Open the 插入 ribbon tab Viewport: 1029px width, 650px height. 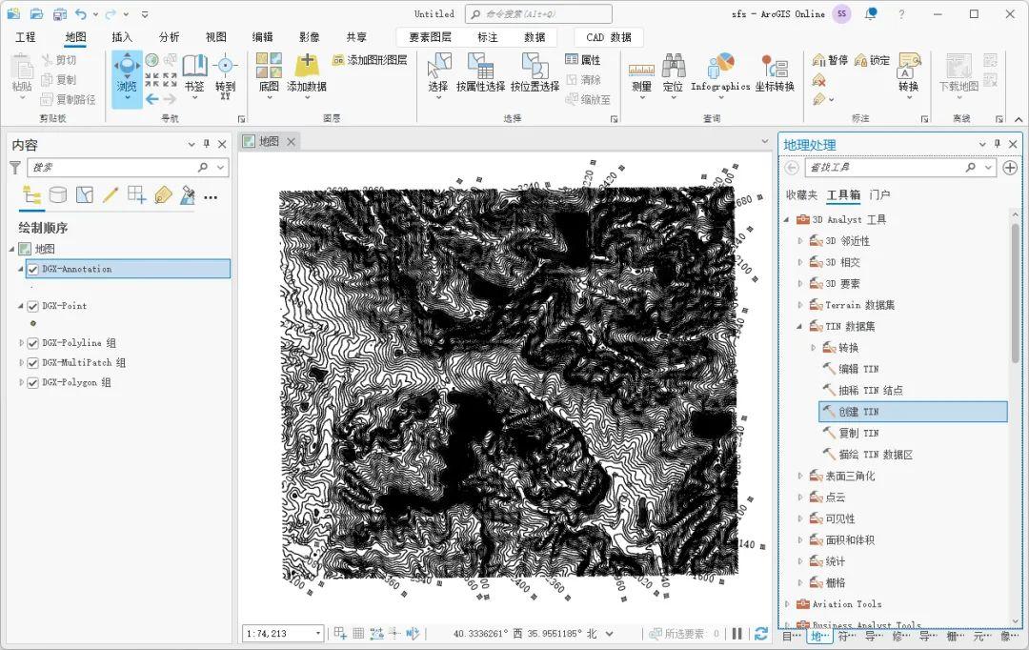click(122, 37)
